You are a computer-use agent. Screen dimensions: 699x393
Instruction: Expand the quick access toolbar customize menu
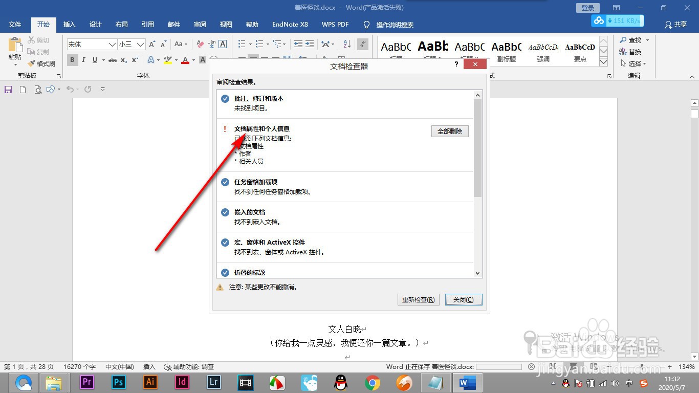coord(102,89)
